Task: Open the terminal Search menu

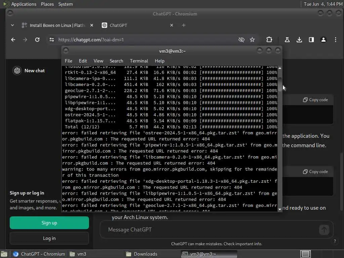Action: pos(116,61)
